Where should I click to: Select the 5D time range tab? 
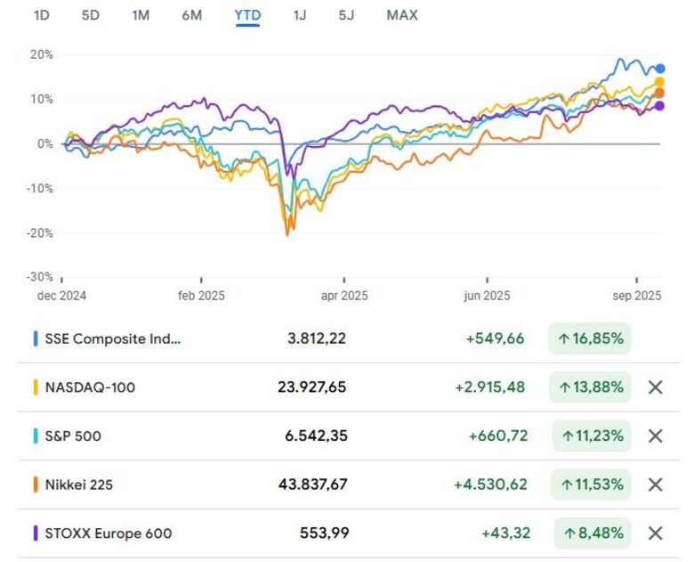(x=91, y=15)
